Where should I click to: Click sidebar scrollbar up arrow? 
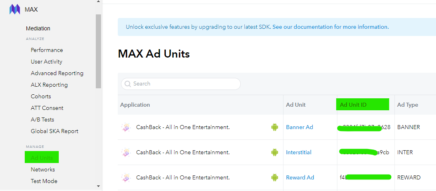click(98, 1)
